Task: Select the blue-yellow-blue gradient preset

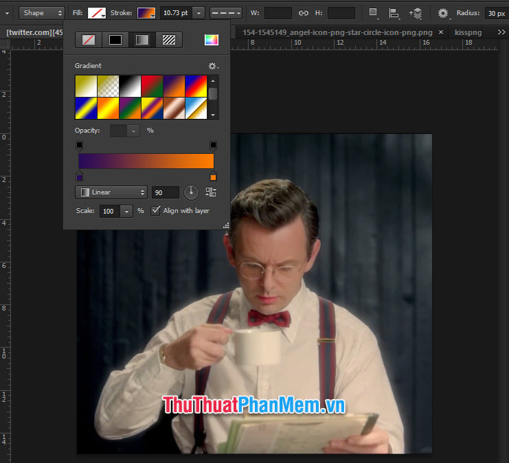Action: click(86, 108)
